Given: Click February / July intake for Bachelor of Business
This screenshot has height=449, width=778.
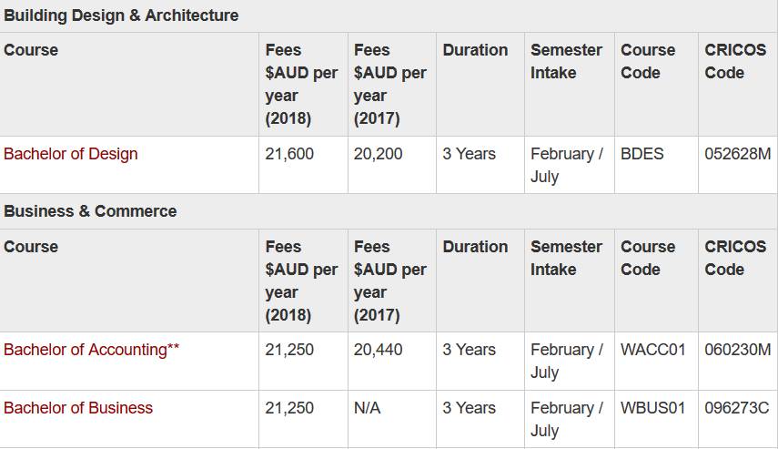Looking at the screenshot, I should click(567, 419).
